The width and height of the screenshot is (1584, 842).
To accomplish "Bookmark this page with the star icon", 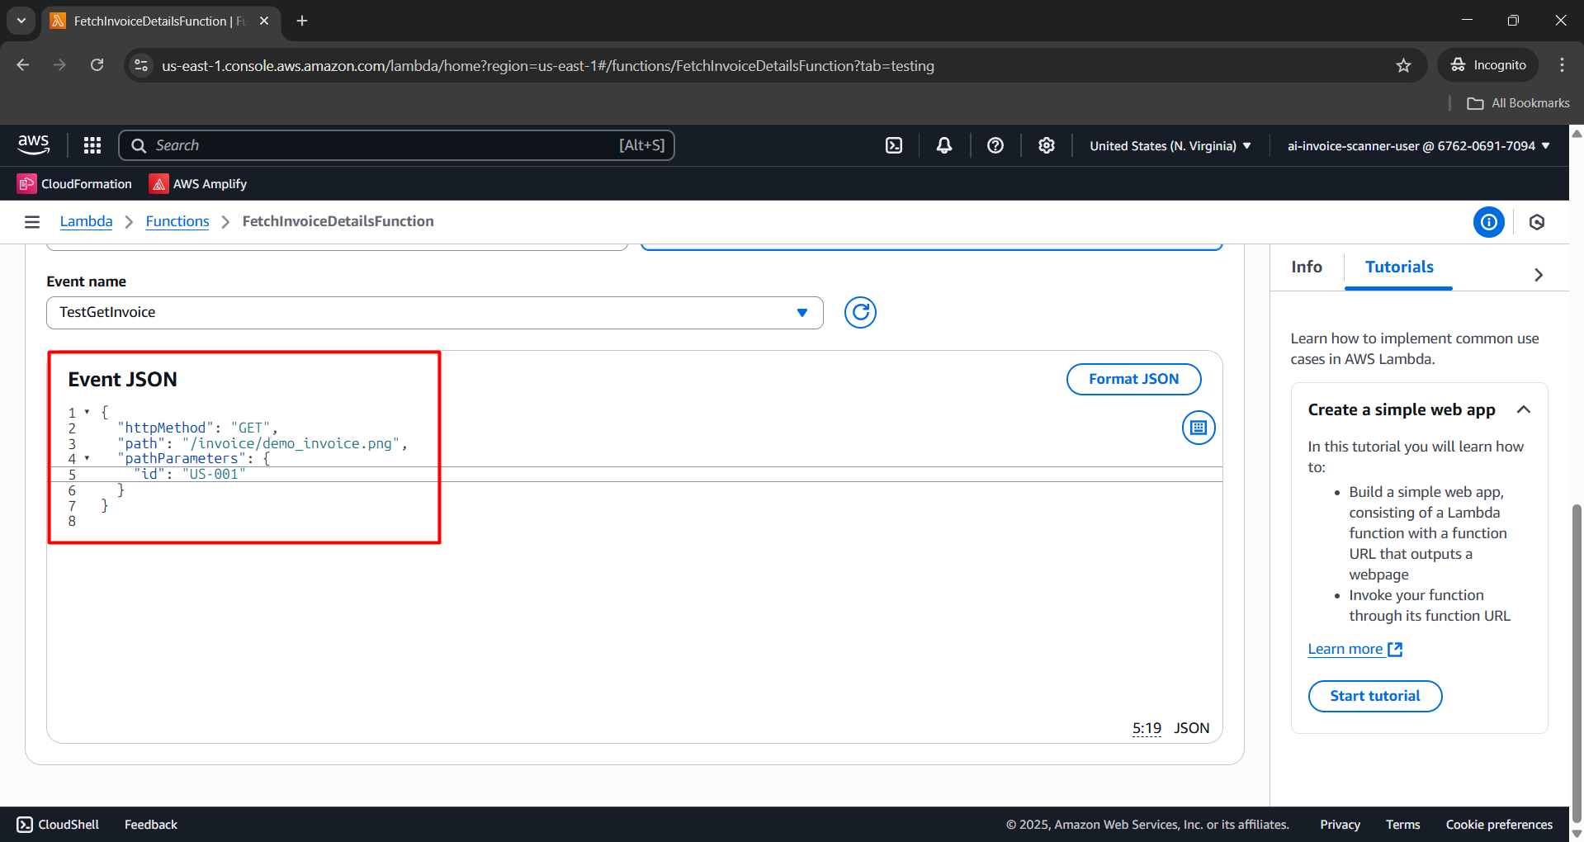I will coord(1403,65).
